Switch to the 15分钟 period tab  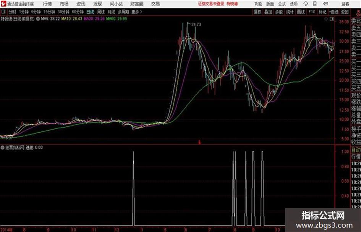pos(49,12)
